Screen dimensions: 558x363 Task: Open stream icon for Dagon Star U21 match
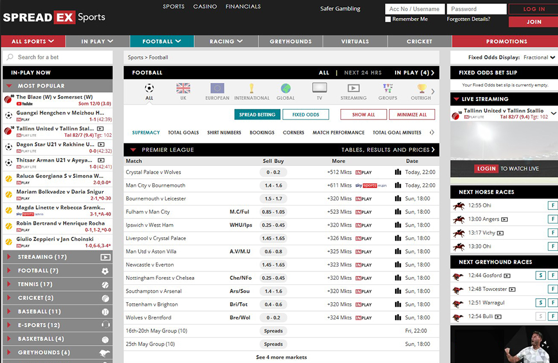click(101, 144)
